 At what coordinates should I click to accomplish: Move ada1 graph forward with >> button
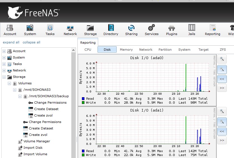point(222,140)
